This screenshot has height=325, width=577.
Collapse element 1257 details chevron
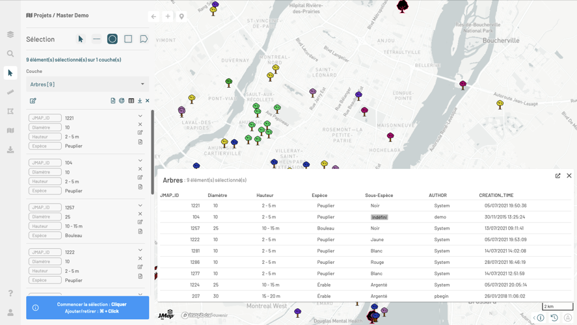[140, 205]
